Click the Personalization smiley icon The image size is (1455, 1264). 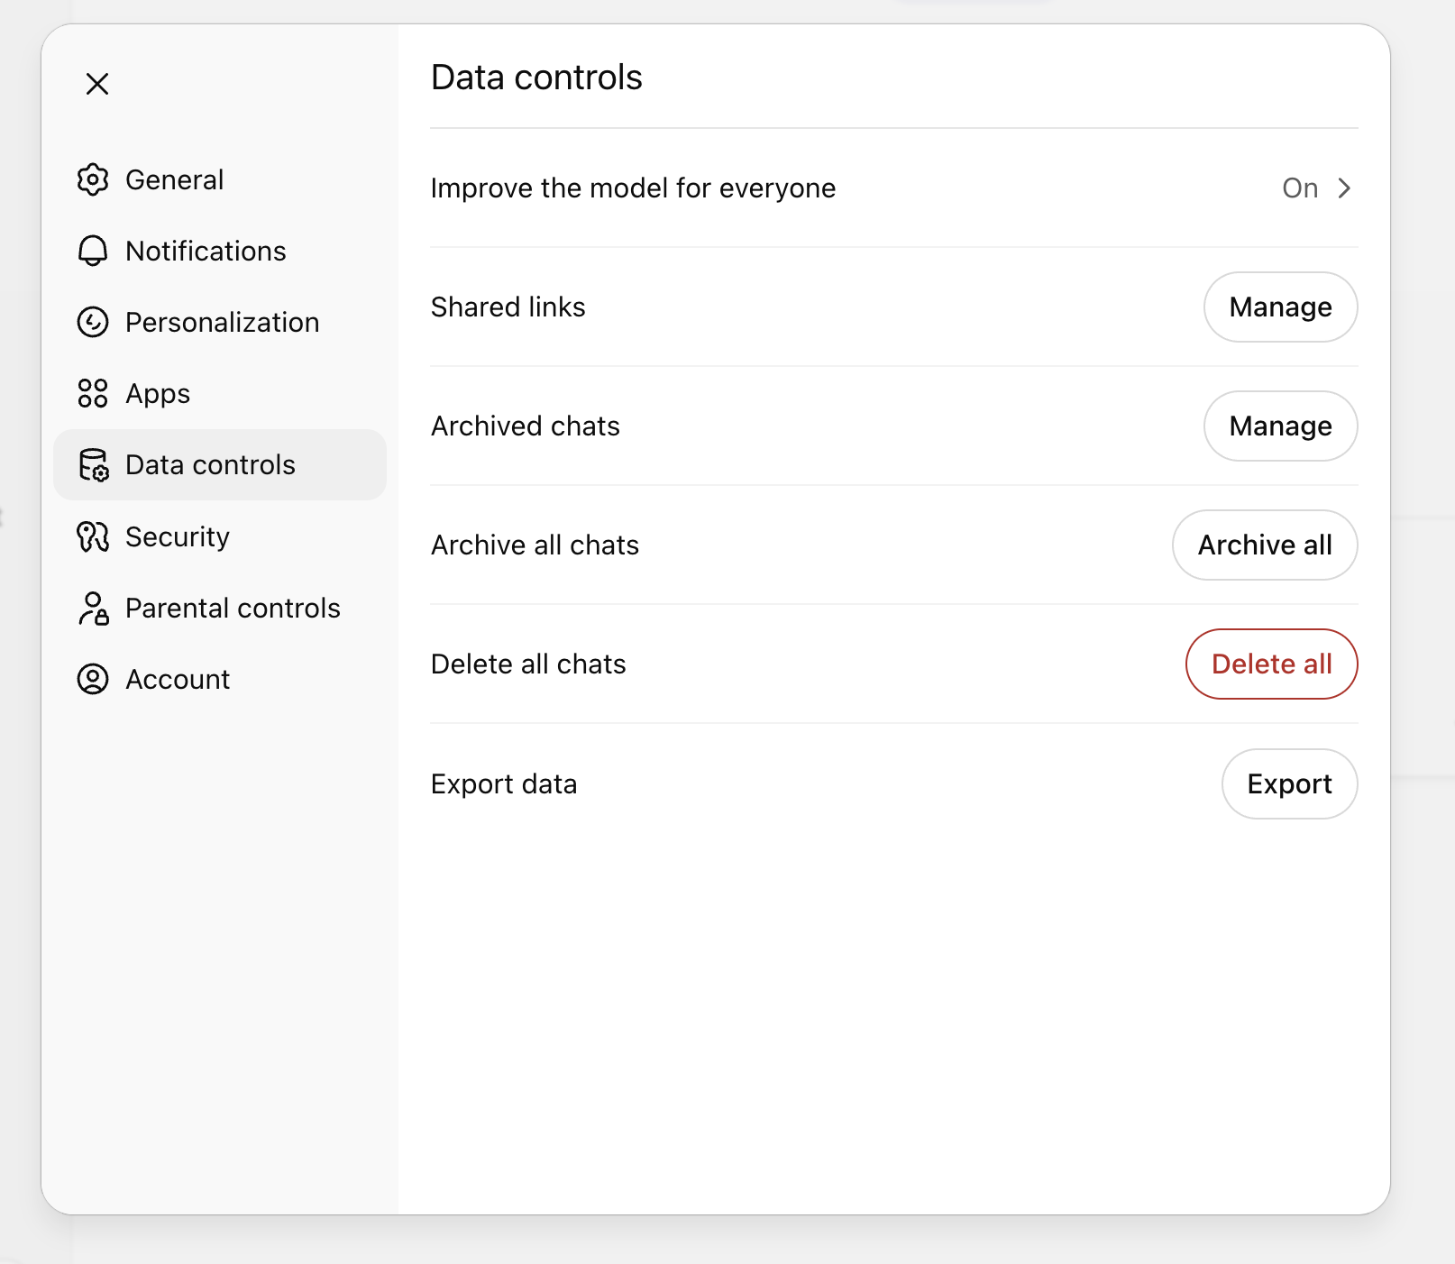tap(92, 322)
